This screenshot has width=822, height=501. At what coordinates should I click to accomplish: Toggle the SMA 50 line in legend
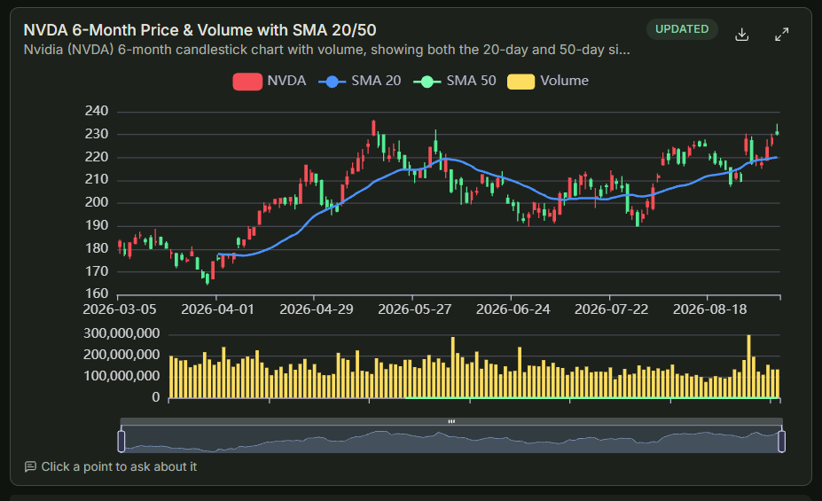[x=455, y=82]
